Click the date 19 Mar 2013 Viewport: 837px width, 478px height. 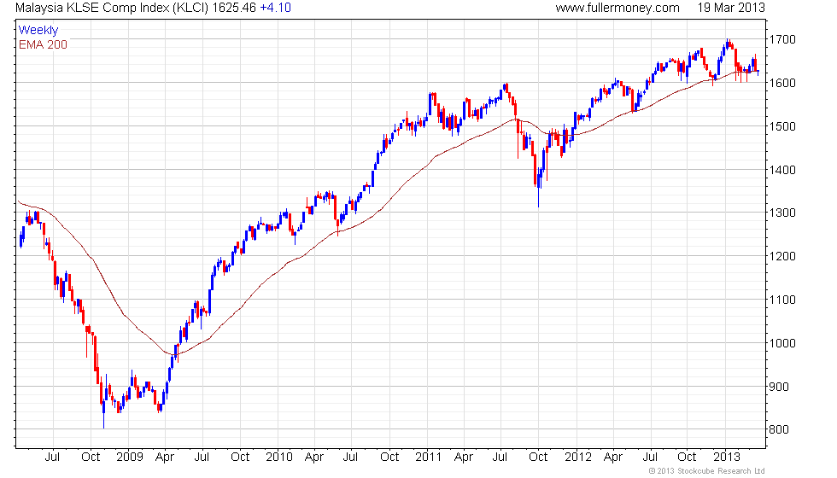[731, 8]
